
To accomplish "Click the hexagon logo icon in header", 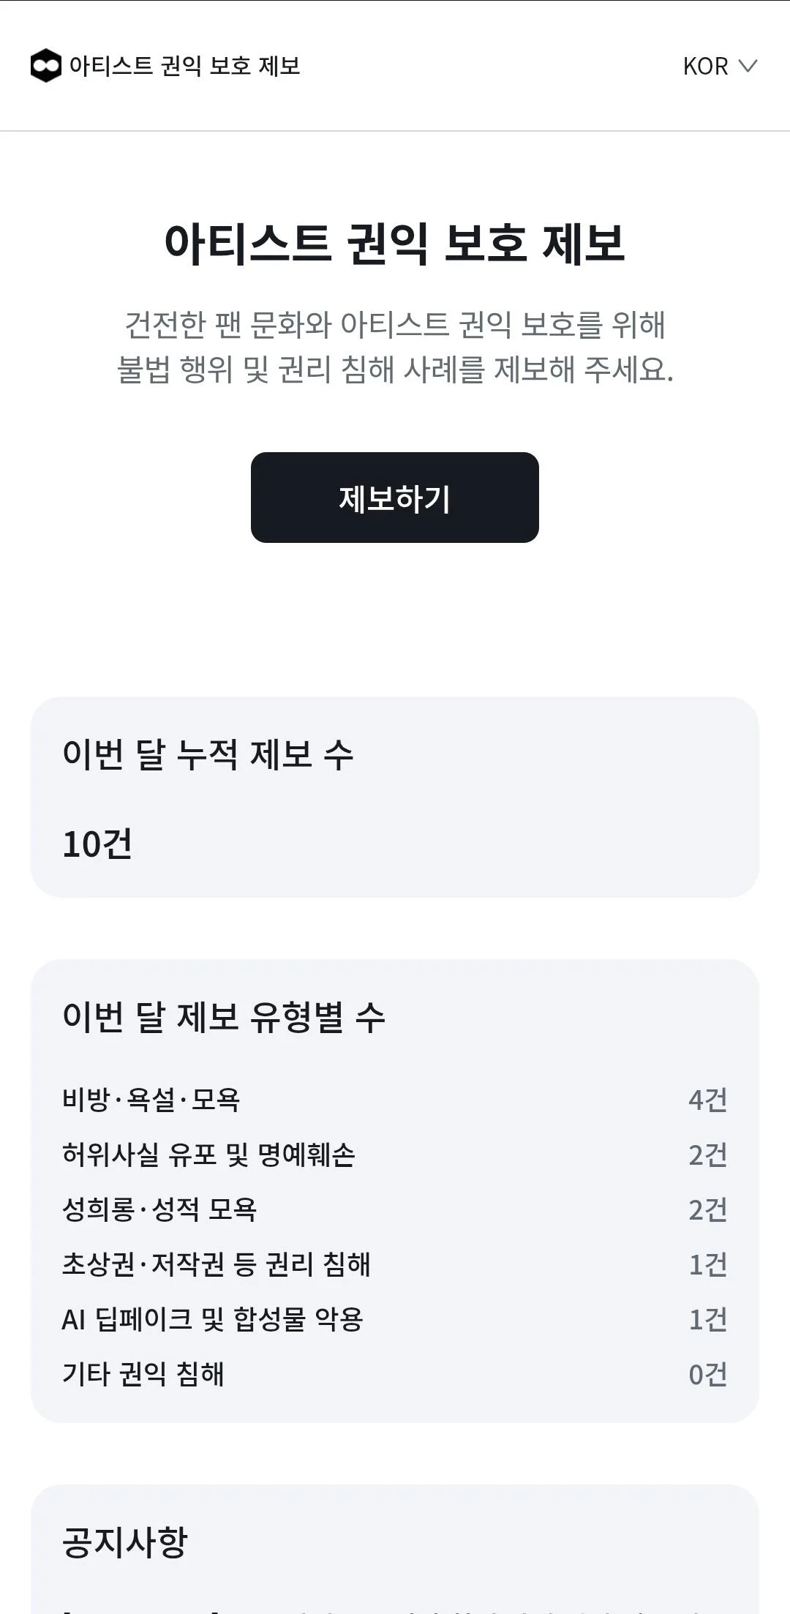I will point(46,66).
